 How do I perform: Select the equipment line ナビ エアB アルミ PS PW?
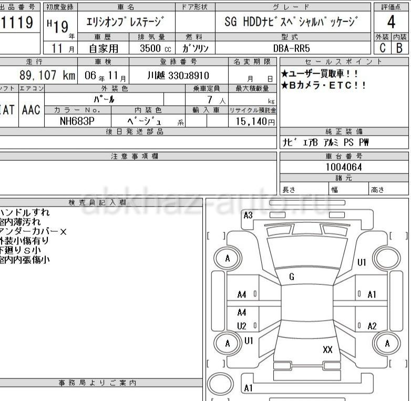(325, 142)
